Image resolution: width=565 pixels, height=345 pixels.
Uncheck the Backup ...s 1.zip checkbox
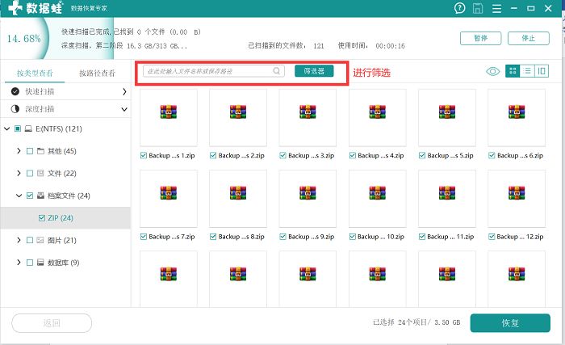(x=144, y=156)
